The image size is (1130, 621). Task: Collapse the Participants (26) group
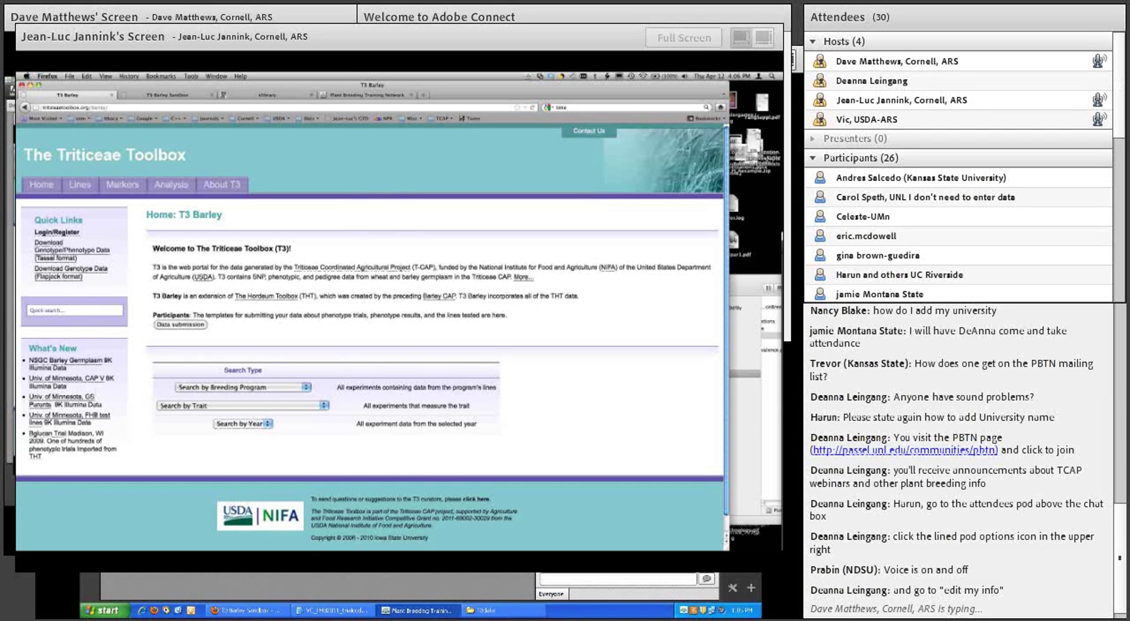point(813,158)
